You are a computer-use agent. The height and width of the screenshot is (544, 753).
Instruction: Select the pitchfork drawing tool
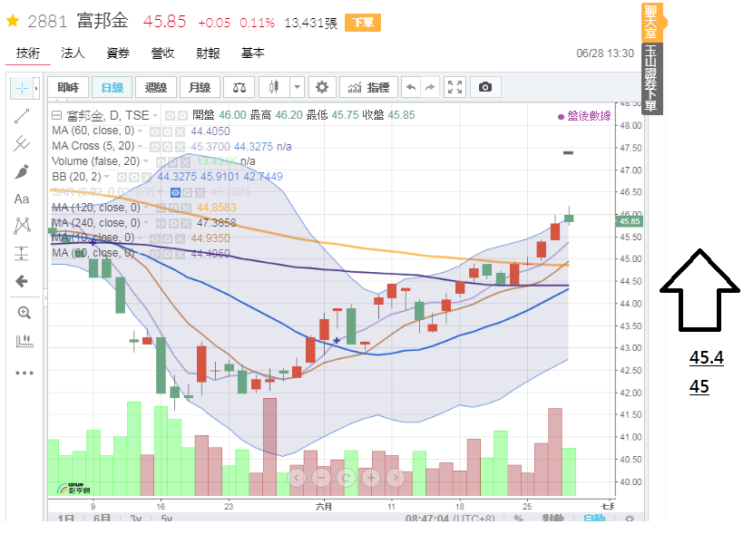coord(22,143)
